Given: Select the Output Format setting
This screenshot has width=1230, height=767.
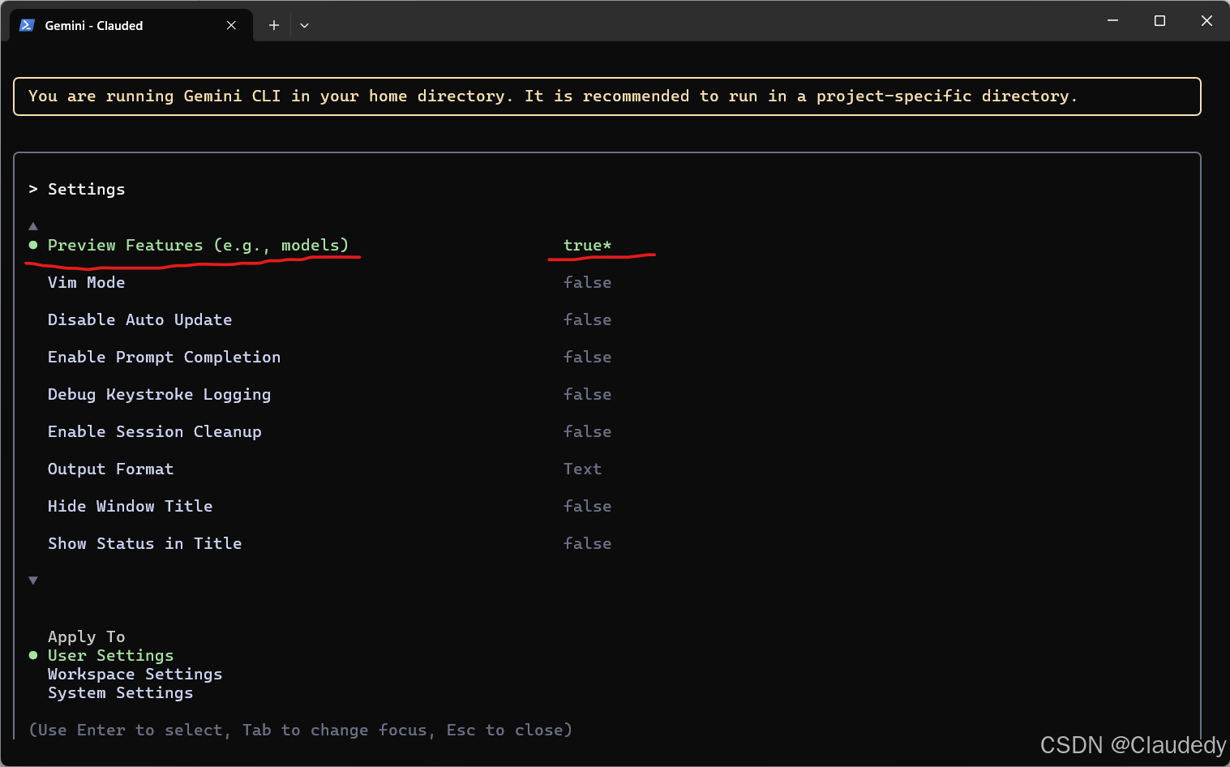Looking at the screenshot, I should [110, 469].
